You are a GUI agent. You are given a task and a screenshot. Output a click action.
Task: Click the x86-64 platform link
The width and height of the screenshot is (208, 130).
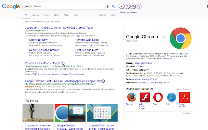[138, 83]
